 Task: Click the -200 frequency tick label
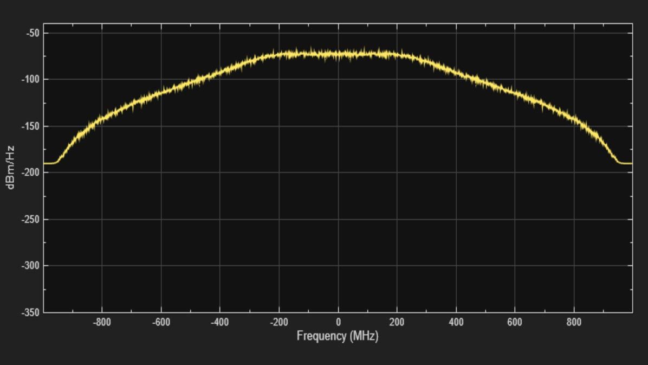tap(279, 322)
